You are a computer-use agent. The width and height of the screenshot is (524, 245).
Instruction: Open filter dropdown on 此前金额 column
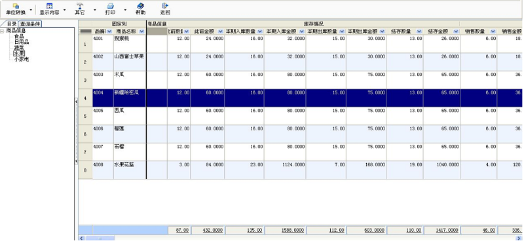click(221, 31)
